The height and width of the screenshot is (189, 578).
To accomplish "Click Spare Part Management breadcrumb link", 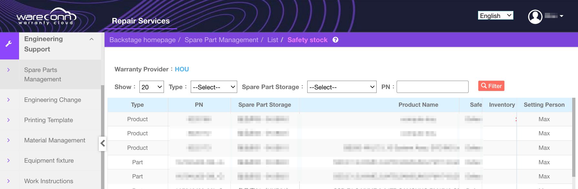I will click(221, 40).
